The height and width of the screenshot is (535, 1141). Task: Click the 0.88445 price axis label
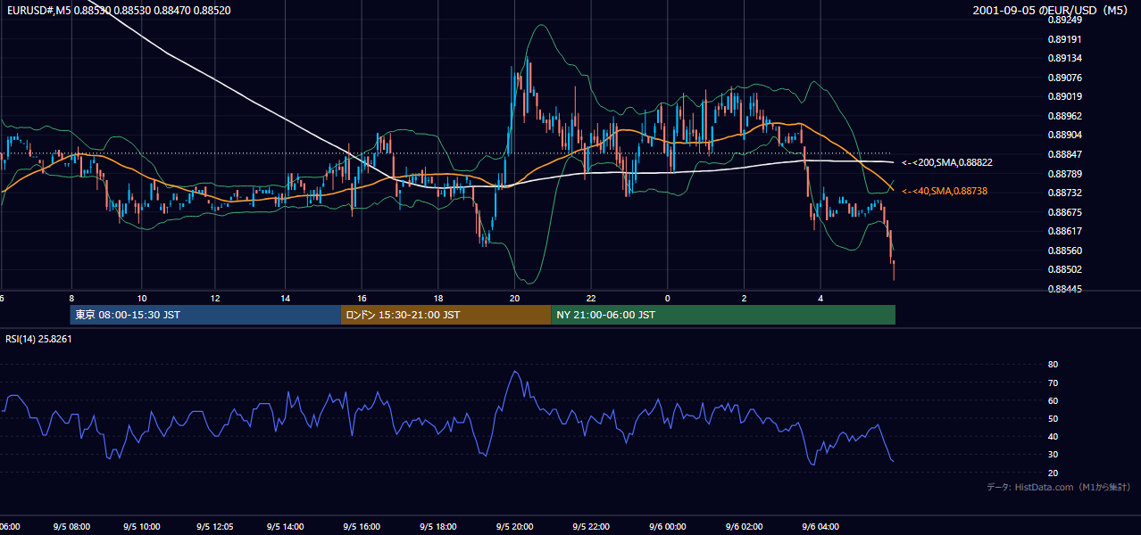[1065, 289]
